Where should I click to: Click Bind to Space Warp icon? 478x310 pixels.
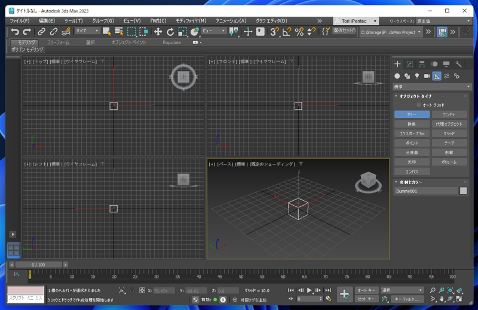66,32
